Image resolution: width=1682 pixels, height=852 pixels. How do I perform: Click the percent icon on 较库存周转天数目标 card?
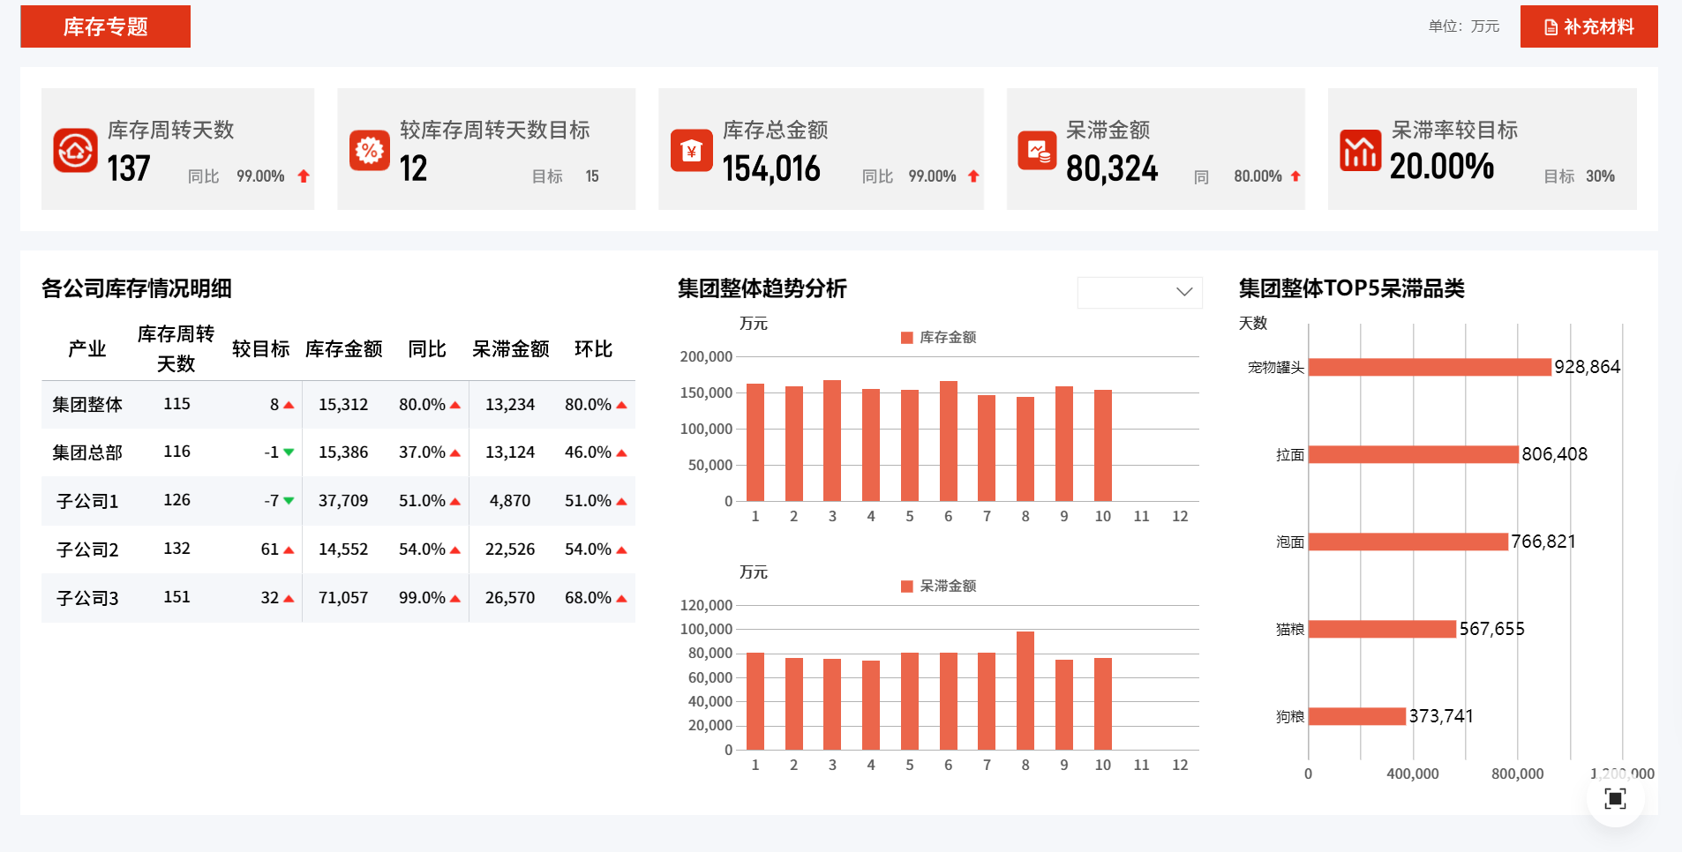pyautogui.click(x=369, y=151)
